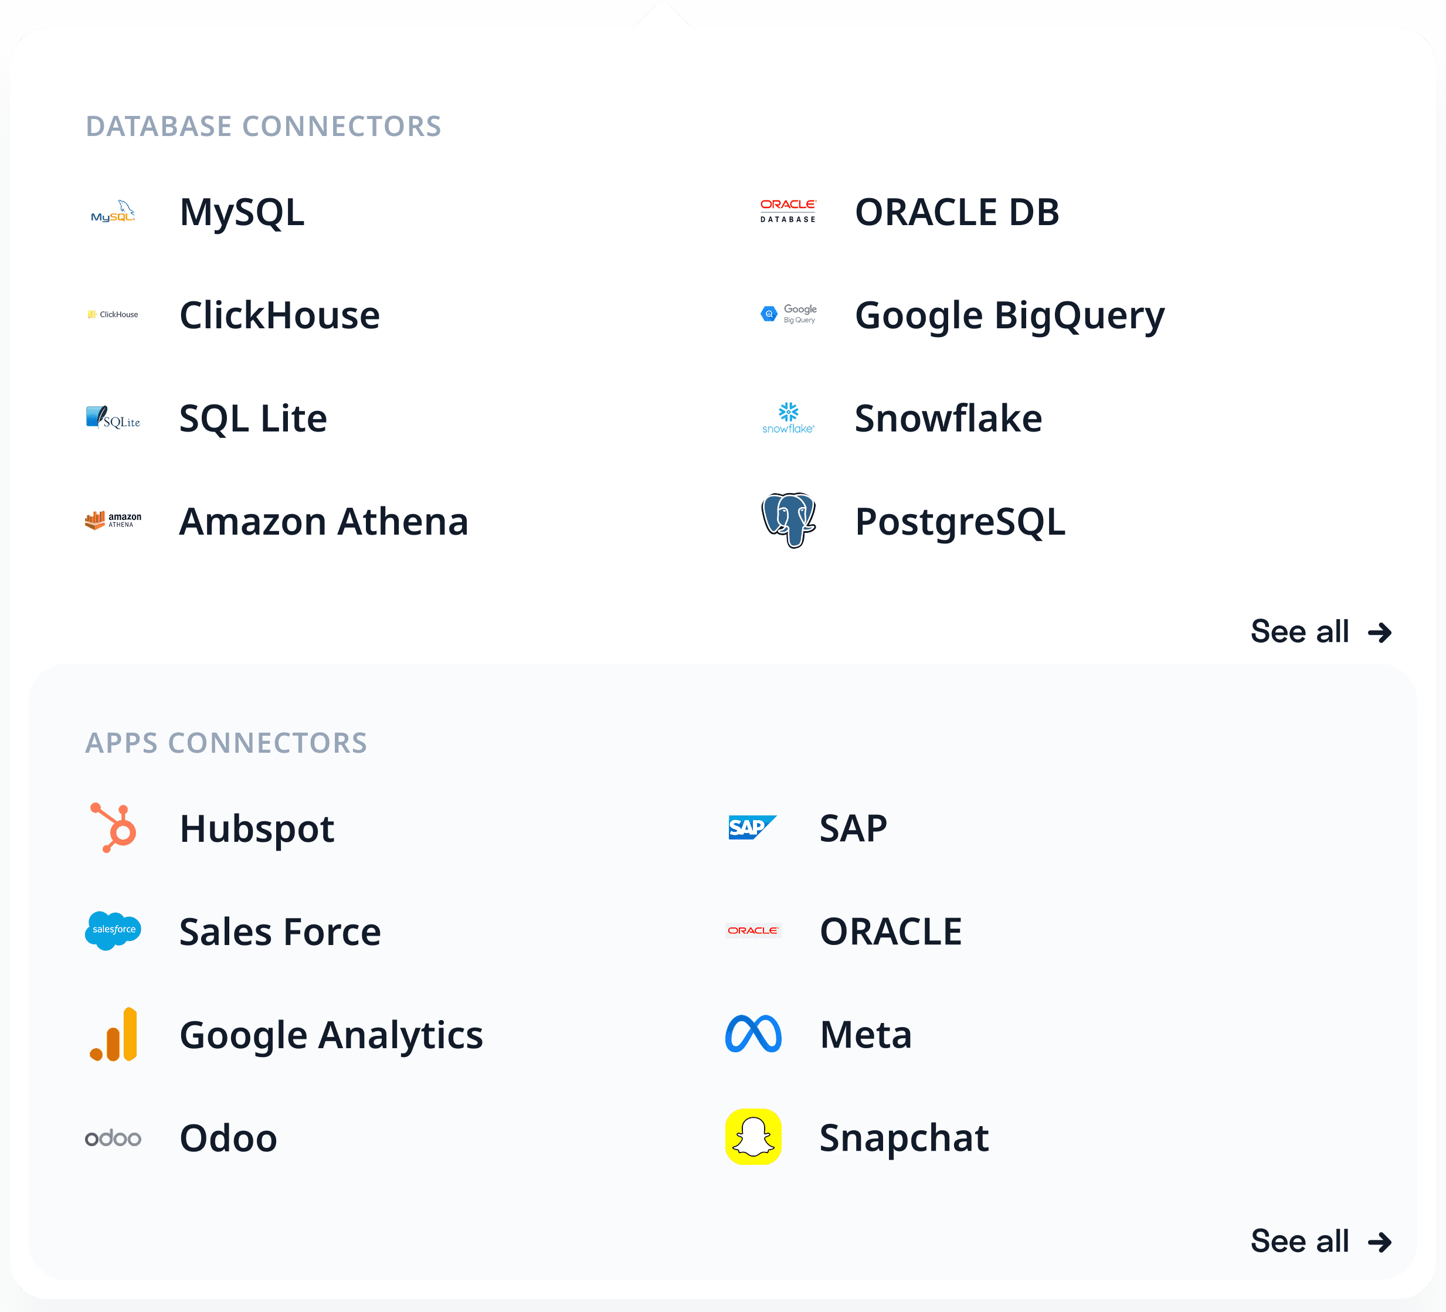Click the Snowflake logo icon
Screen dimensions: 1446x1312
point(788,418)
